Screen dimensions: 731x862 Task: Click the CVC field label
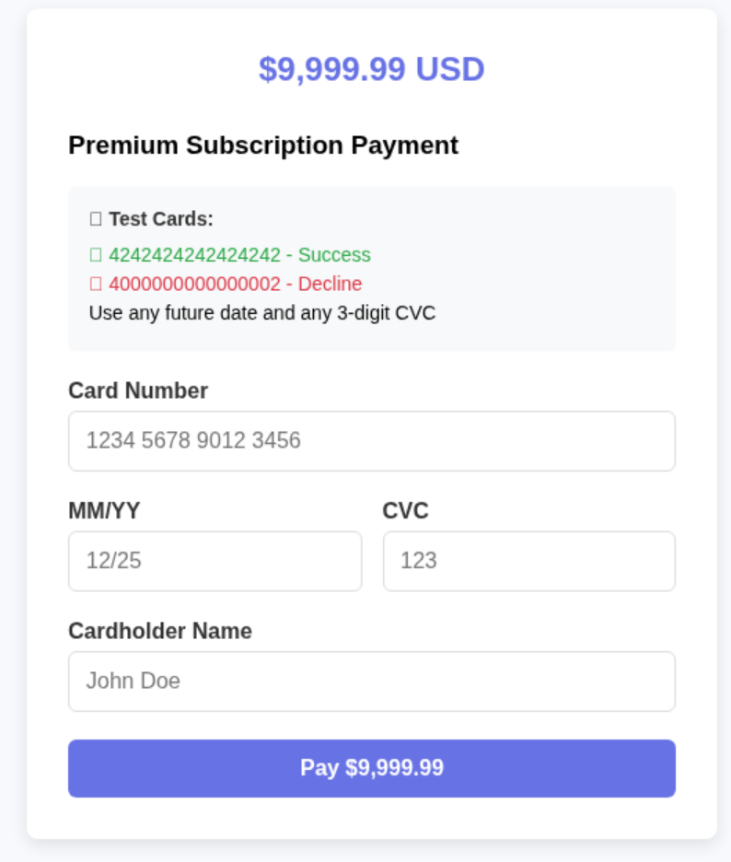click(x=406, y=511)
